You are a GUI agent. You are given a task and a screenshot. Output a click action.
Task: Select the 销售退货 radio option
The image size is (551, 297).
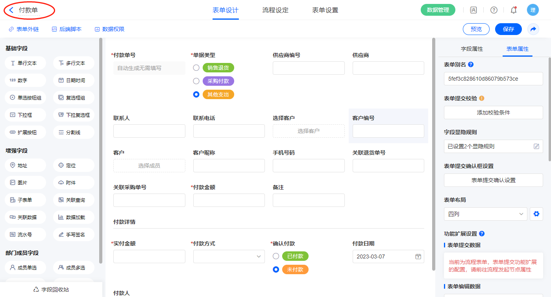pos(196,68)
